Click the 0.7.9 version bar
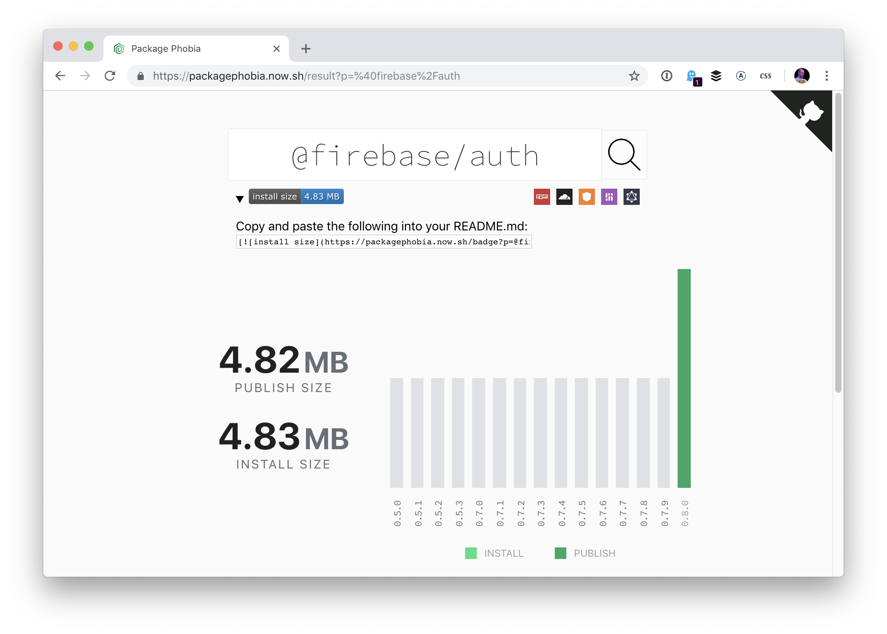Viewport: 887px width, 634px height. click(x=663, y=433)
